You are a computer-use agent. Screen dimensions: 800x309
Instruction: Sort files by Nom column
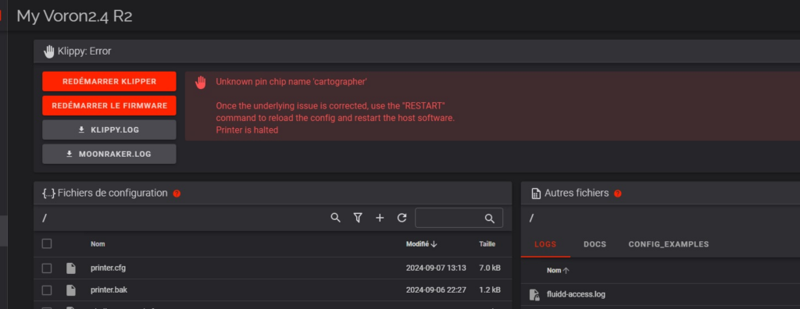point(98,244)
